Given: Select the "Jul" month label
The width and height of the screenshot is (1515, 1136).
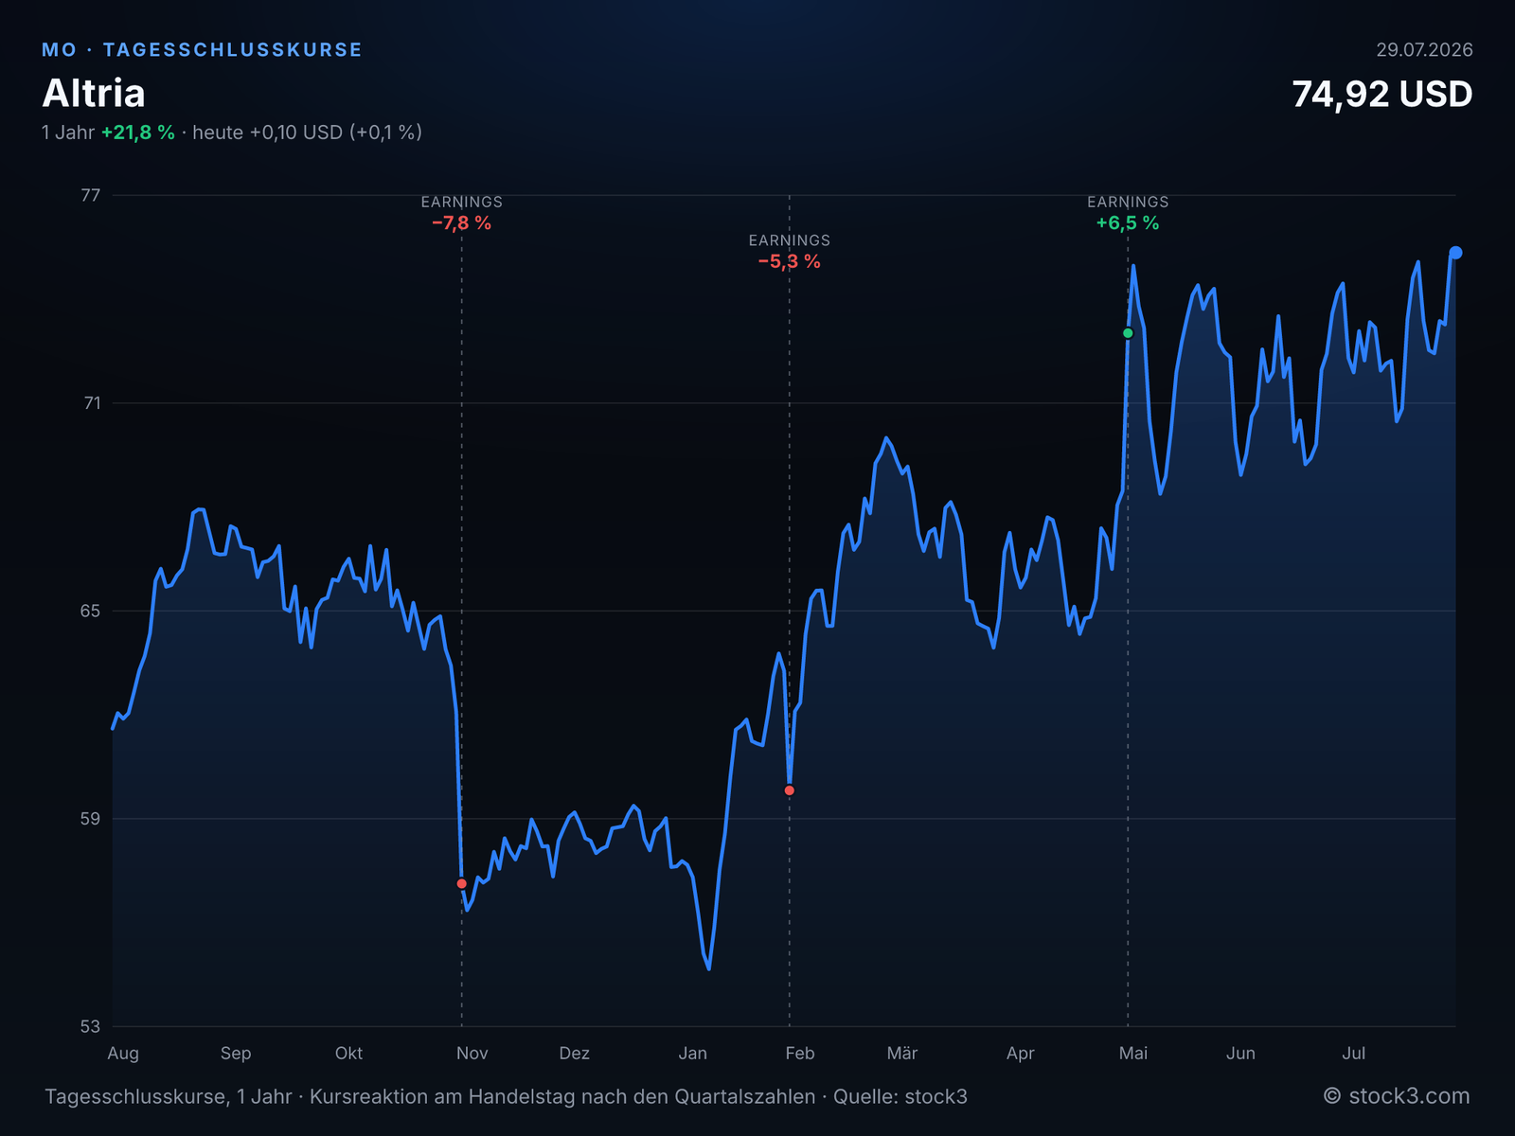Looking at the screenshot, I should pos(1354,1054).
